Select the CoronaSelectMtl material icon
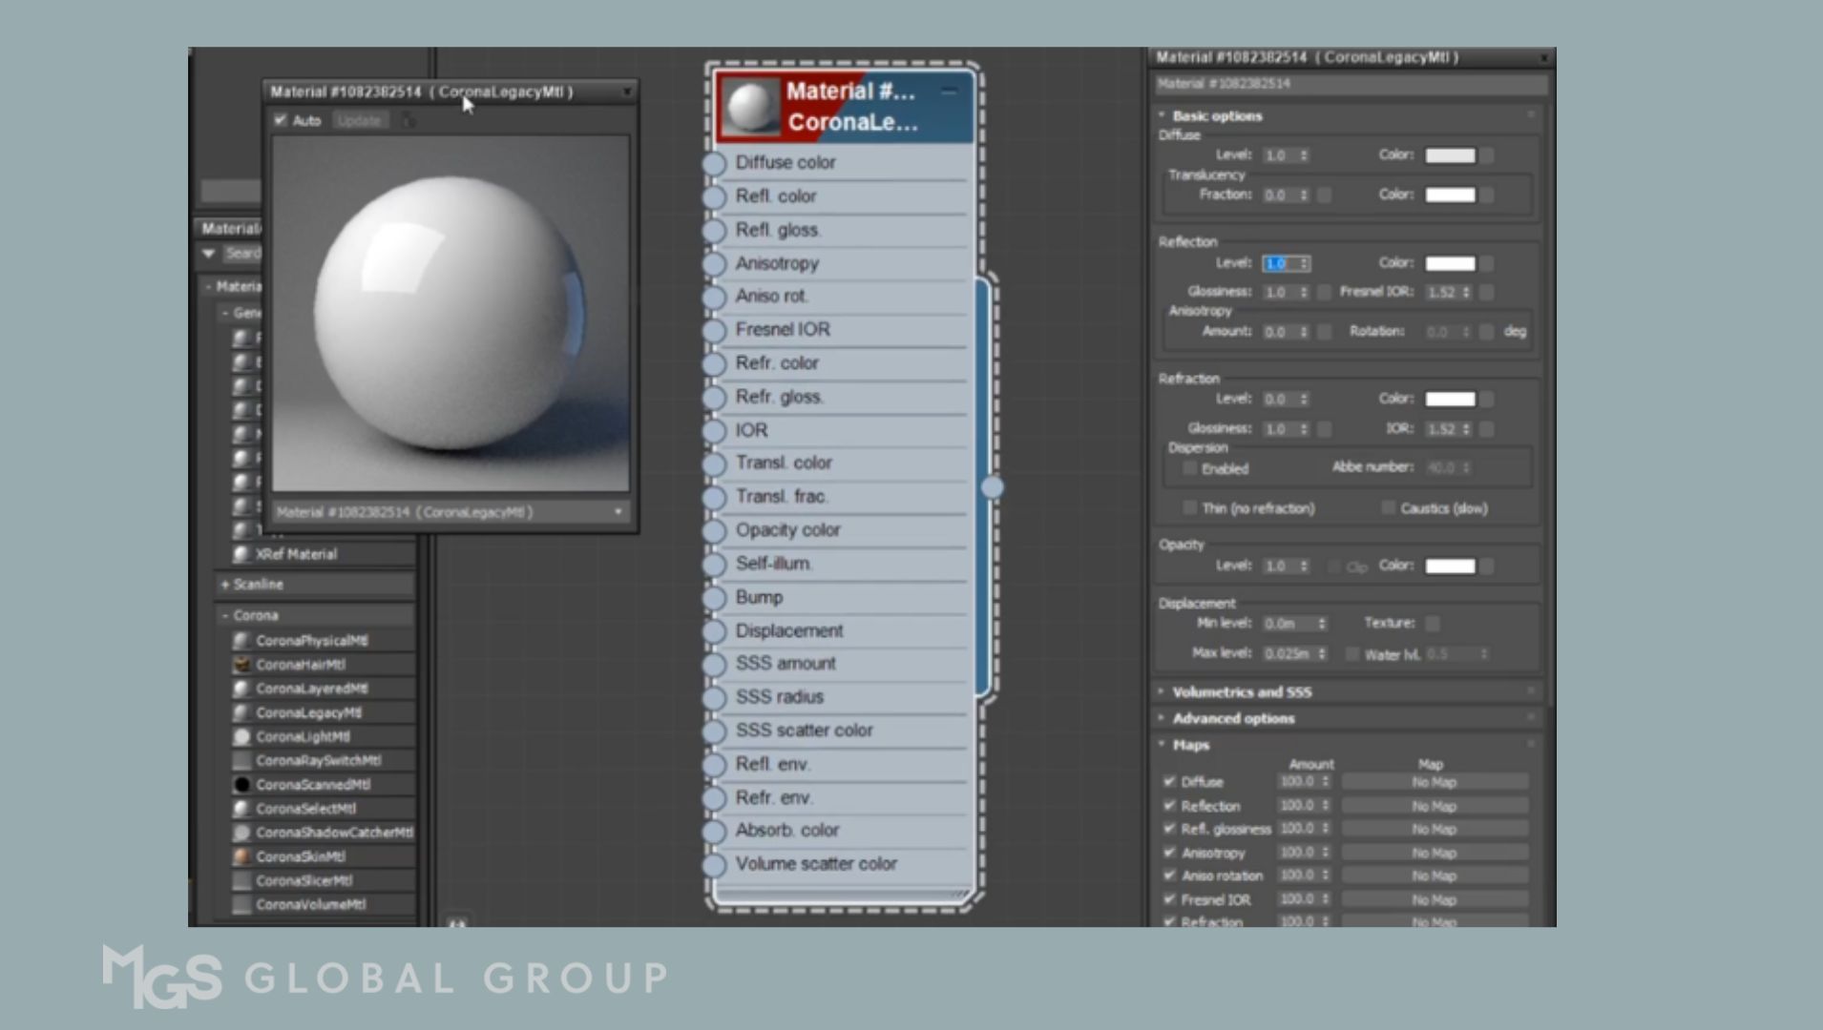1823x1030 pixels. pyautogui.click(x=241, y=808)
